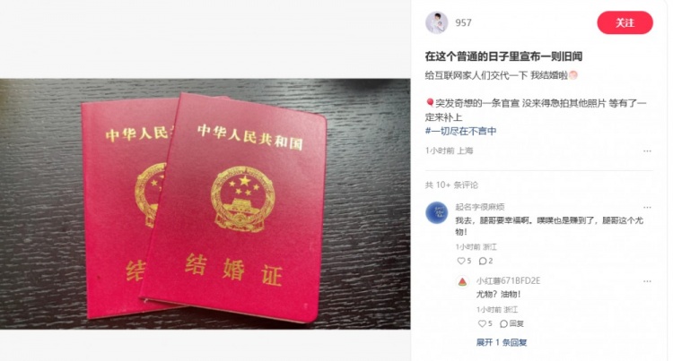Open options for the 起名字很麻烦 comment
Image resolution: width=673 pixels, height=361 pixels.
point(647,207)
